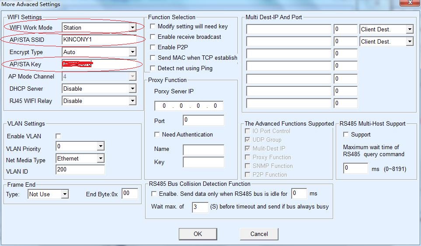Image resolution: width=421 pixels, height=246 pixels.
Task: Expand the RJ45 WIFI Relay dropdown
Action: coord(132,101)
